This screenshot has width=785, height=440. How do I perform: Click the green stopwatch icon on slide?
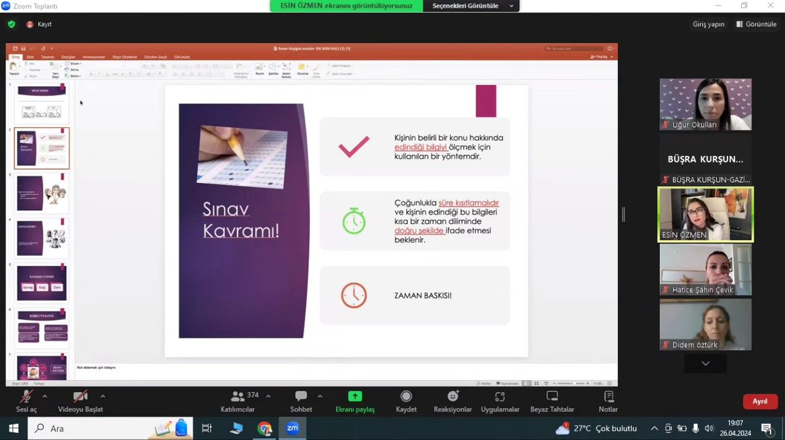(x=354, y=221)
